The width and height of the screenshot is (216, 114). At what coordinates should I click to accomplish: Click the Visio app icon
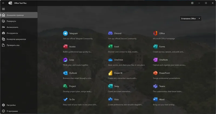110,99
